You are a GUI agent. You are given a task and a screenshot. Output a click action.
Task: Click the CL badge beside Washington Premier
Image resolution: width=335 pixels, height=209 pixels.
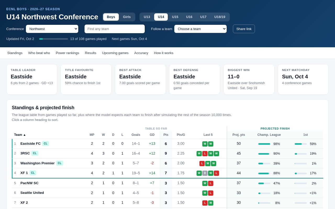[60, 163]
